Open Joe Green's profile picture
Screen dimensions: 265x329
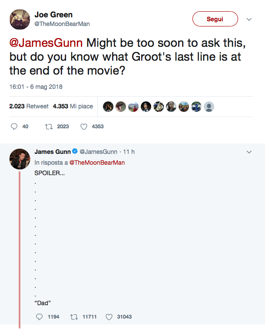pyautogui.click(x=19, y=19)
